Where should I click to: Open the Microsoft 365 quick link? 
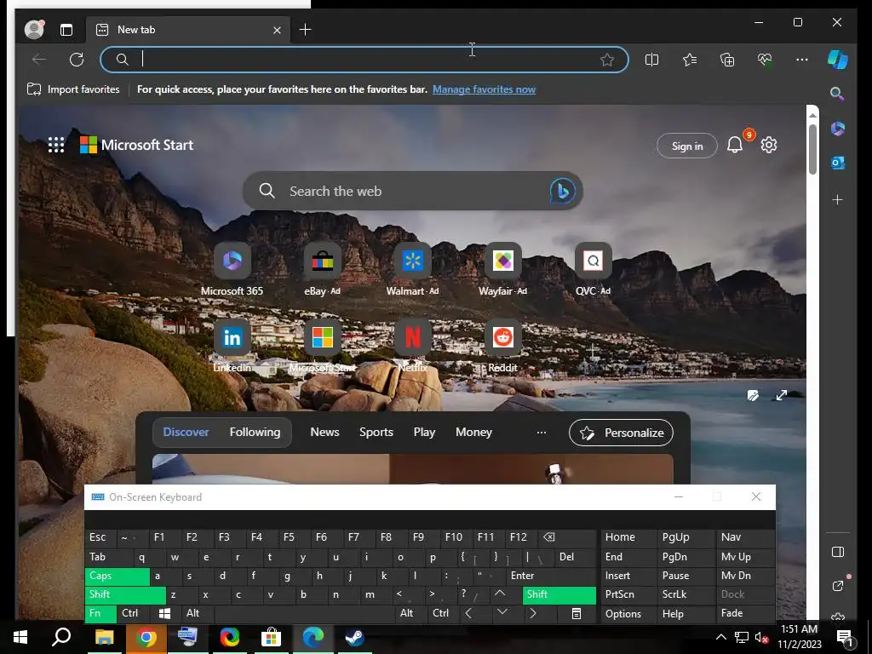[x=232, y=270]
